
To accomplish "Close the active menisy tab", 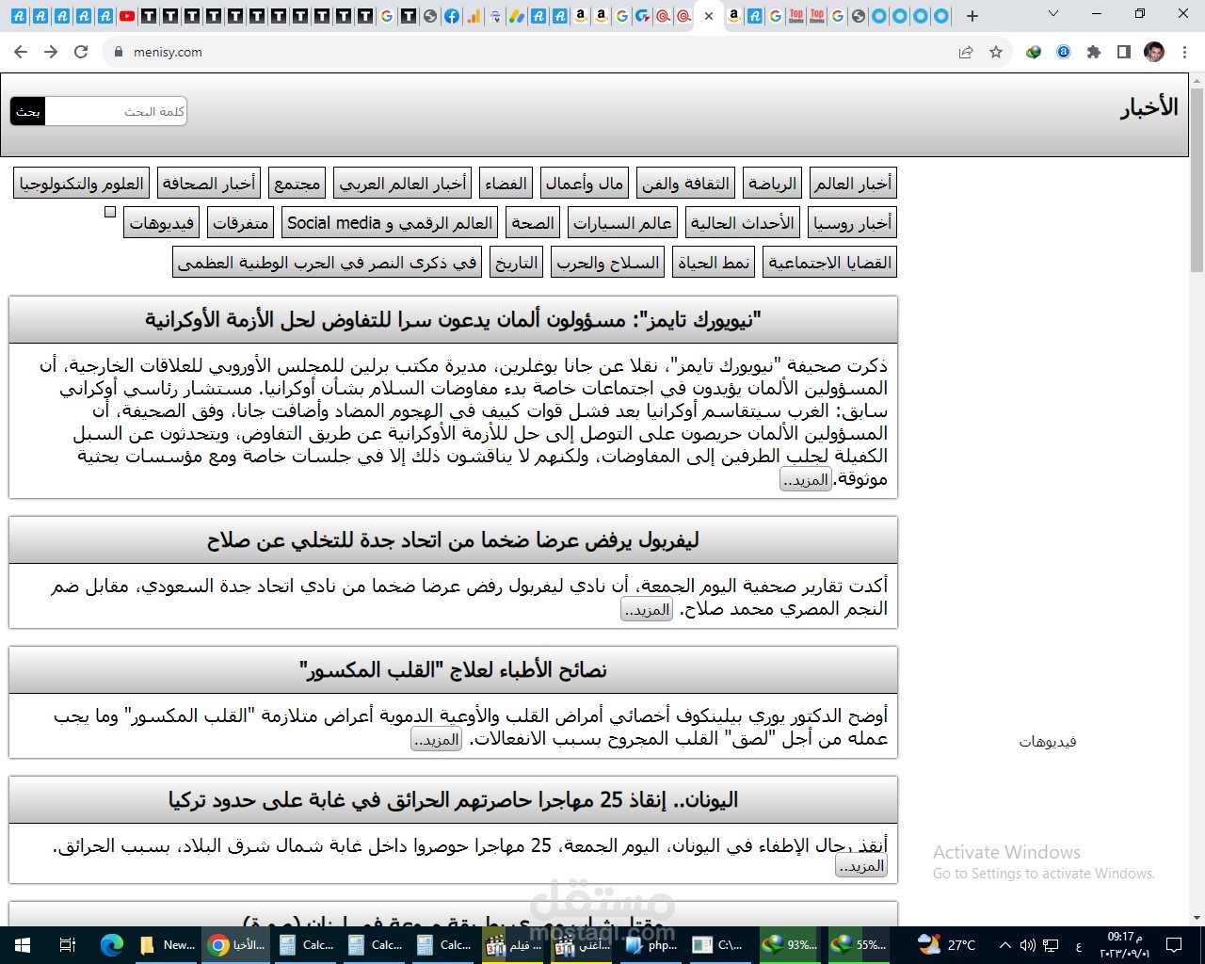I will (709, 16).
